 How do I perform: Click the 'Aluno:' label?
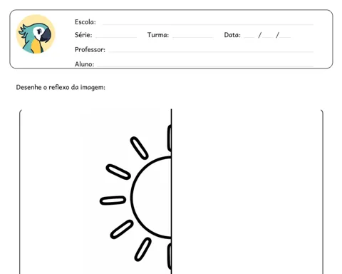[x=84, y=64]
